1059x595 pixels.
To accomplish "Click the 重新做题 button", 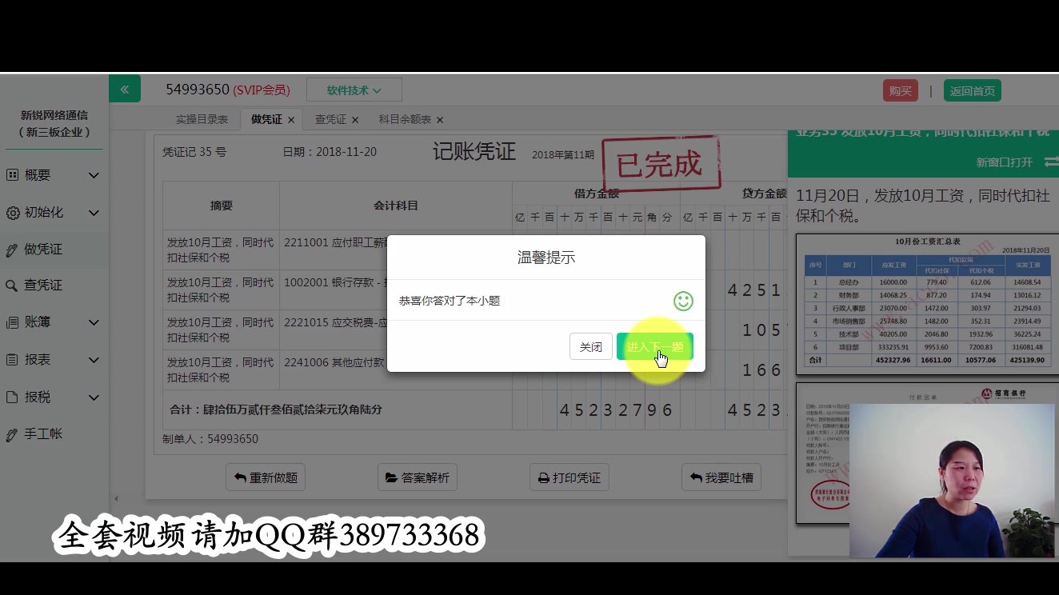I will tap(266, 477).
